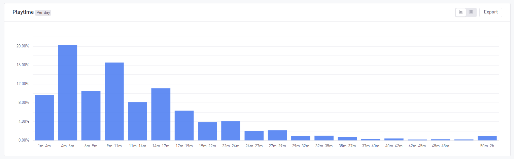Pick the 35m-37m bar
Screen dimensions: 514x159
(x=347, y=138)
